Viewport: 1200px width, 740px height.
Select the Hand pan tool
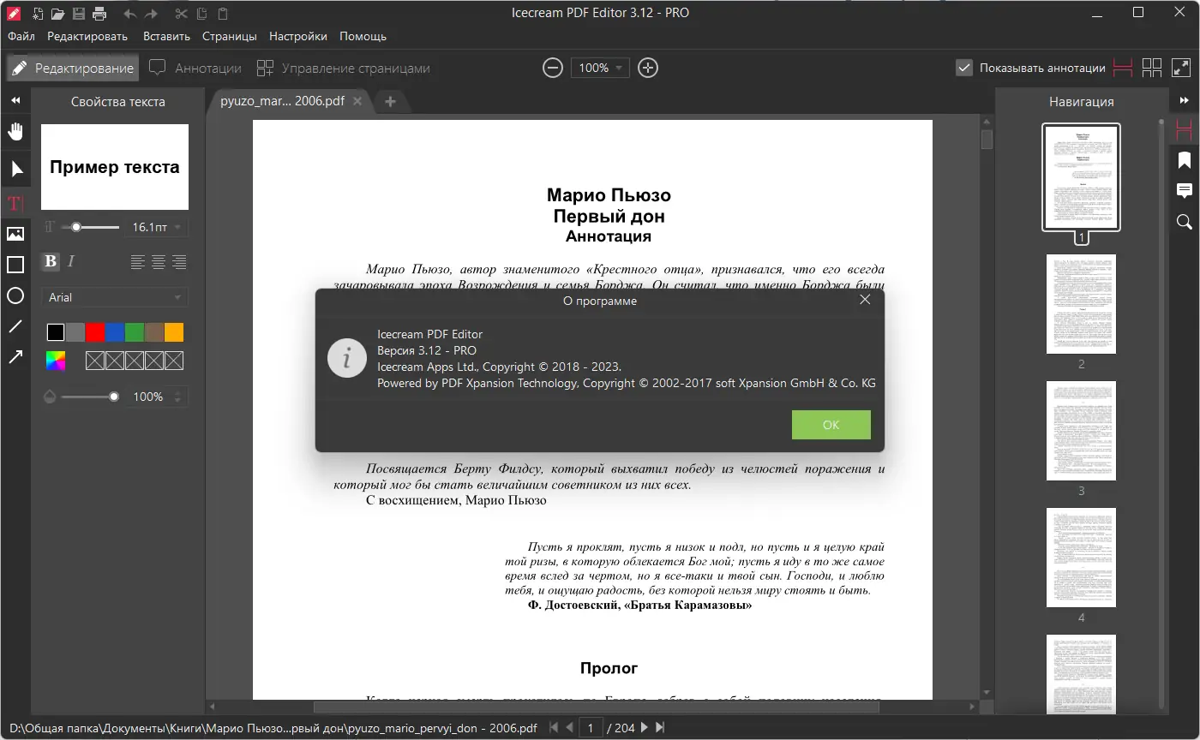(x=15, y=131)
